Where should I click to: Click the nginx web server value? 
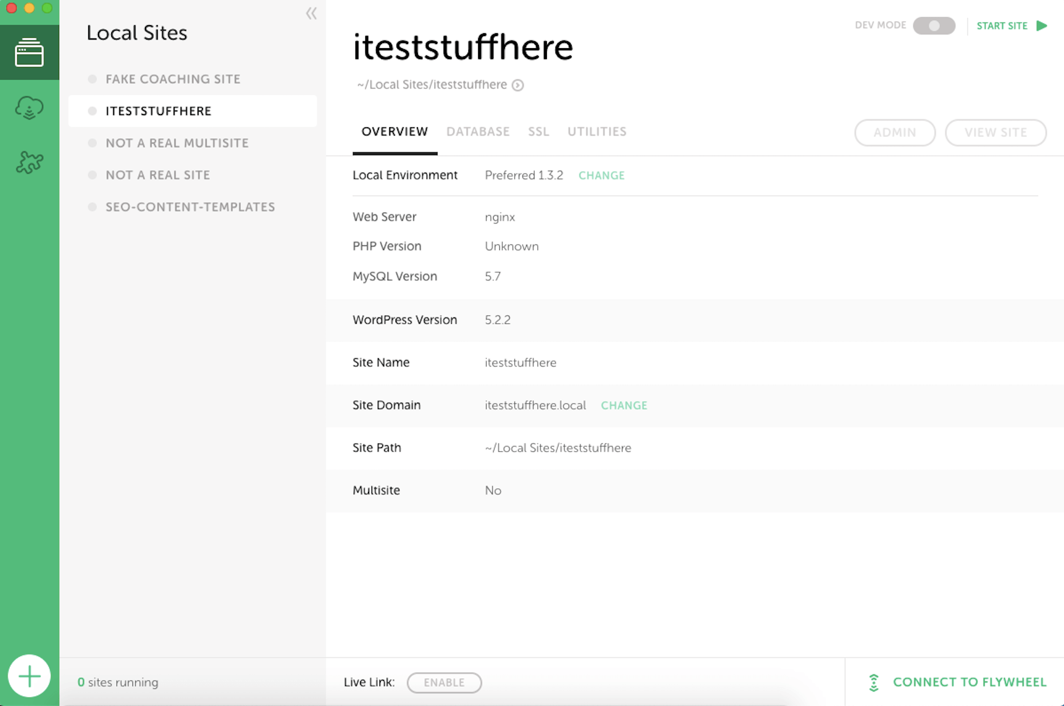(x=500, y=218)
